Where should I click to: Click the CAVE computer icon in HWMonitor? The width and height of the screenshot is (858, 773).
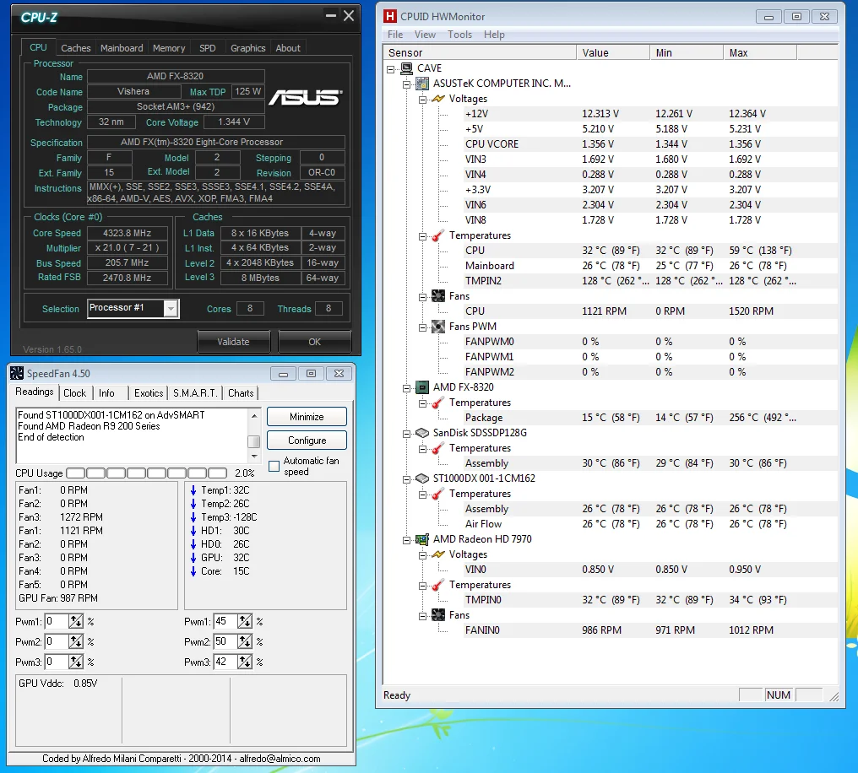406,68
